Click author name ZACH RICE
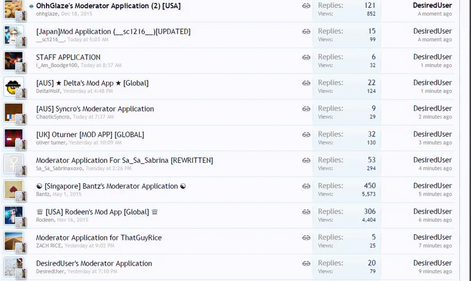Viewport: 471px width, 281px height. 49,246
